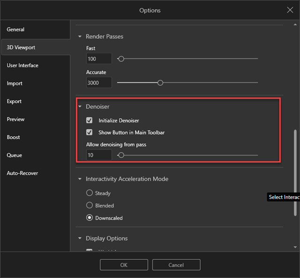
Task: Select the Blended acceleration mode
Action: pos(90,206)
